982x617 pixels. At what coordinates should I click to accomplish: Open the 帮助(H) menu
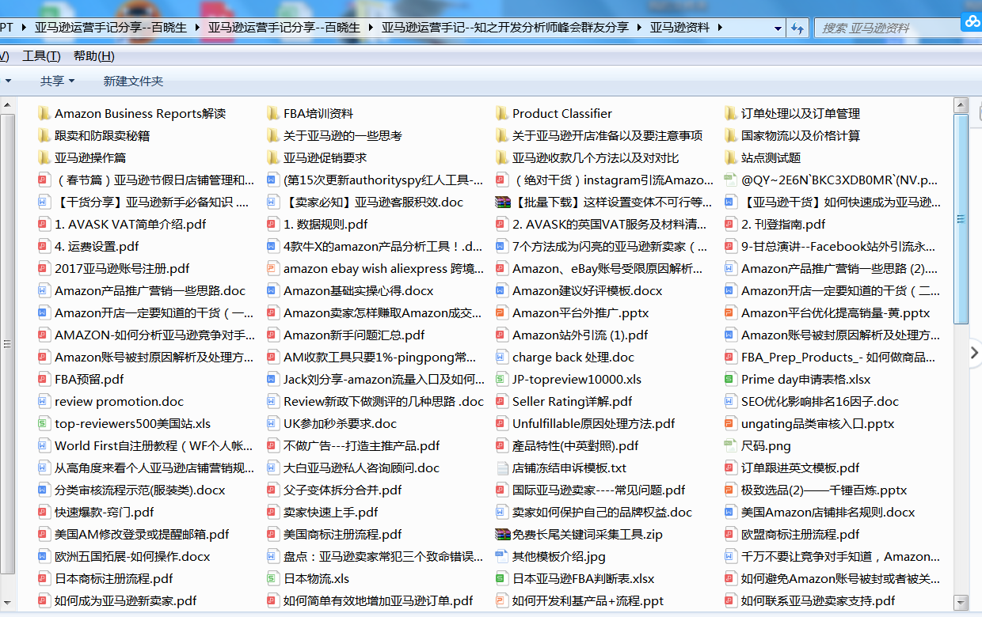point(93,55)
